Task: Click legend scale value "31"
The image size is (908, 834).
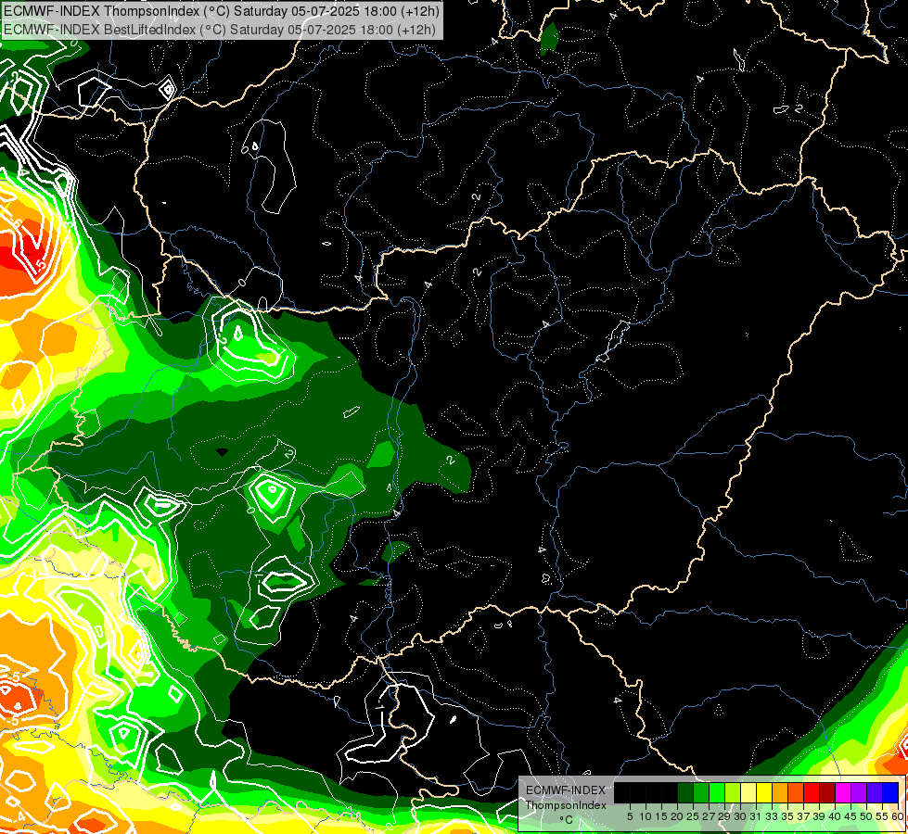Action: [756, 816]
